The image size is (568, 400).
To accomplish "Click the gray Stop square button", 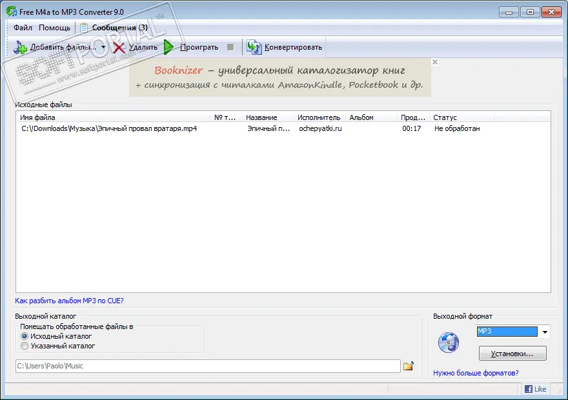I will (230, 48).
